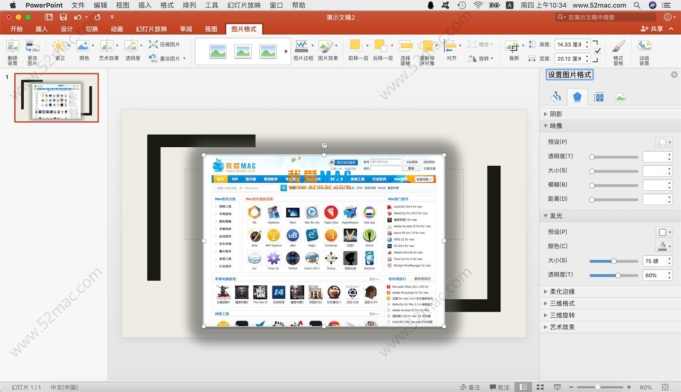
Task: Click Notes (备注) in status bar
Action: point(470,387)
